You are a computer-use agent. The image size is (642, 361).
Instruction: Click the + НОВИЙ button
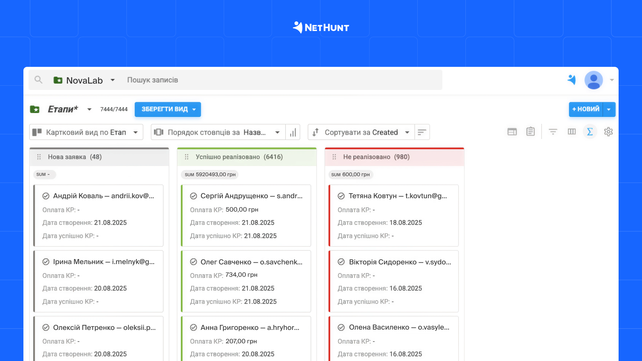coord(585,109)
